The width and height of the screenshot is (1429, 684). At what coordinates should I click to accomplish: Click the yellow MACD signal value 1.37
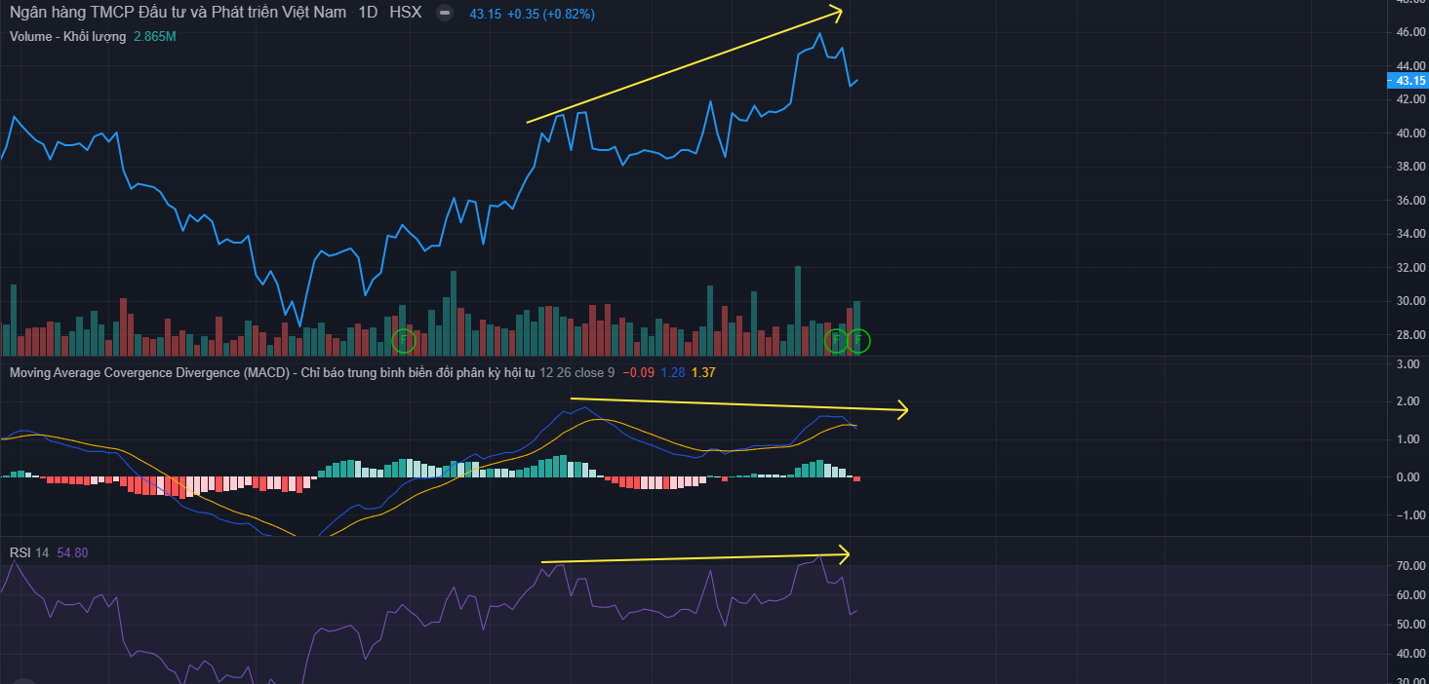[702, 372]
